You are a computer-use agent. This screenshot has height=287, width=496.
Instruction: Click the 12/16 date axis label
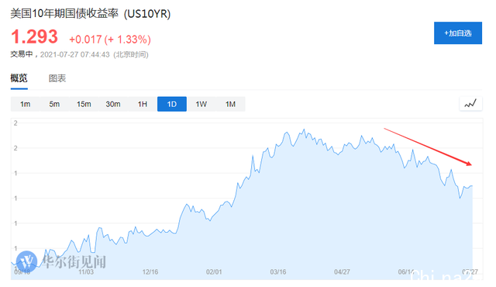150,271
